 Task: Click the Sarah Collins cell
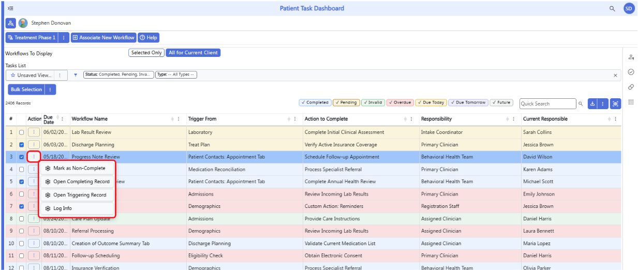[570, 132]
